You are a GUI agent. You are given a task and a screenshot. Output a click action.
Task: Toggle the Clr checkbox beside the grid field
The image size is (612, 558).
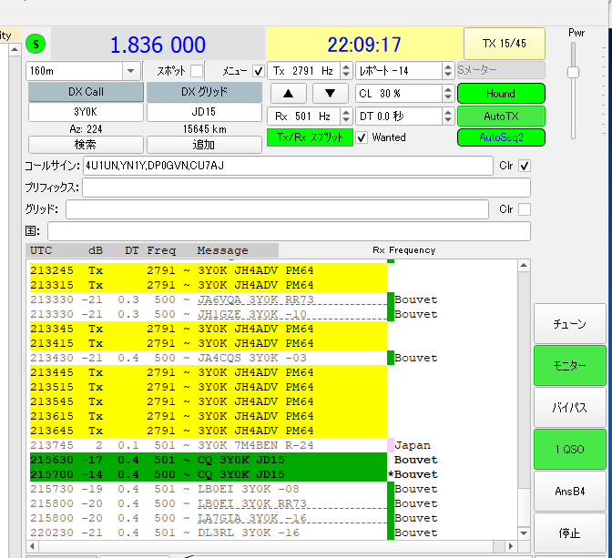525,209
